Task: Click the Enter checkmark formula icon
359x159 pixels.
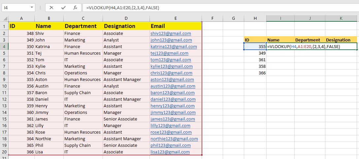Action: 63,8
